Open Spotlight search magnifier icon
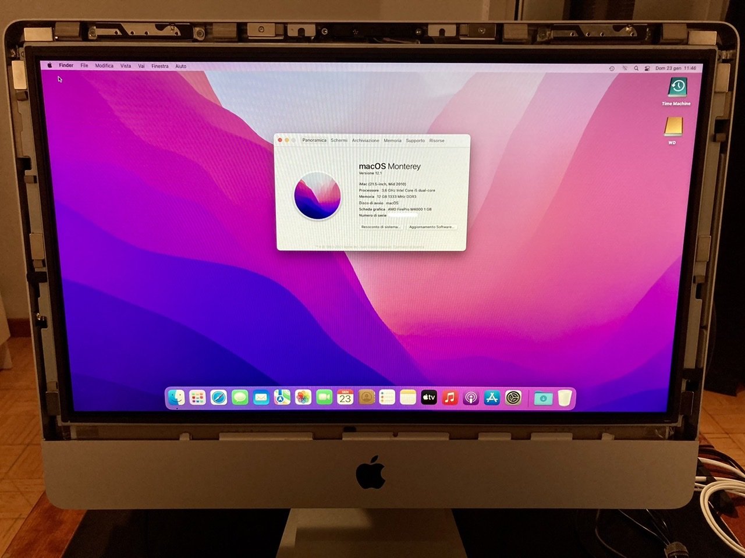 pyautogui.click(x=636, y=68)
